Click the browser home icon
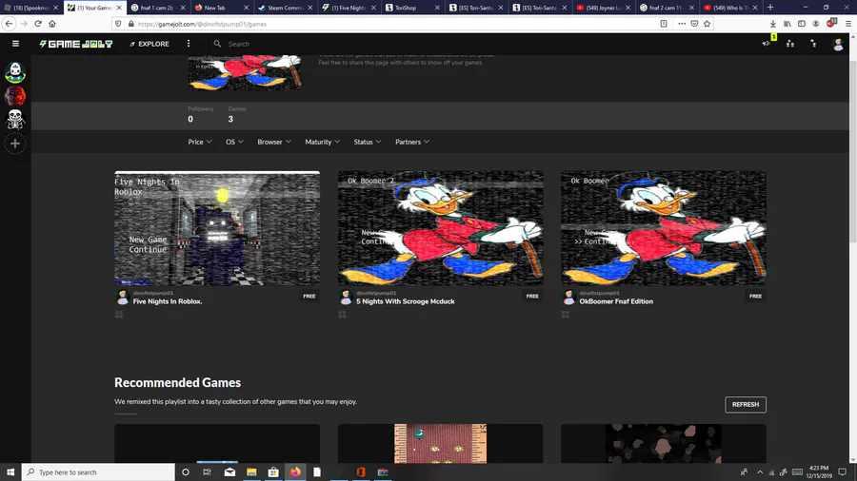The image size is (857, 481). [52, 24]
